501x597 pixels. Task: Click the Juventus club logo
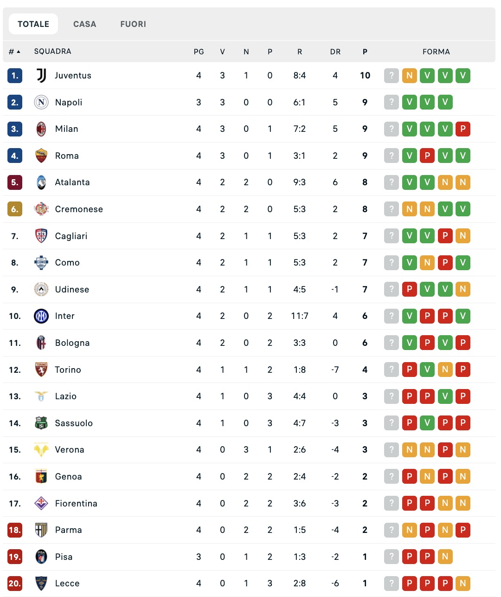point(41,76)
